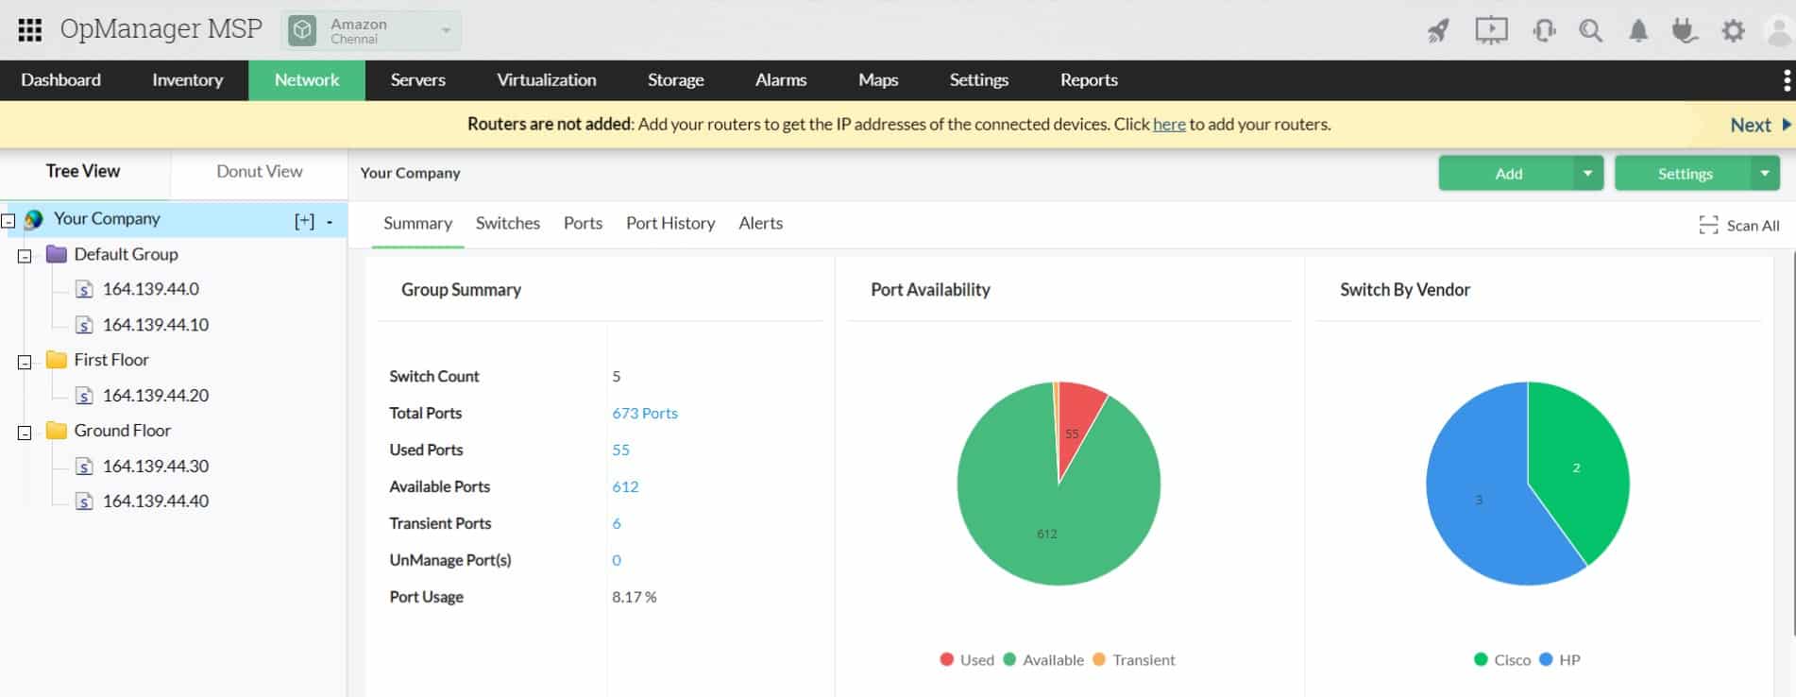Click the headset support icon
The height and width of the screenshot is (697, 1796).
coord(1544,31)
